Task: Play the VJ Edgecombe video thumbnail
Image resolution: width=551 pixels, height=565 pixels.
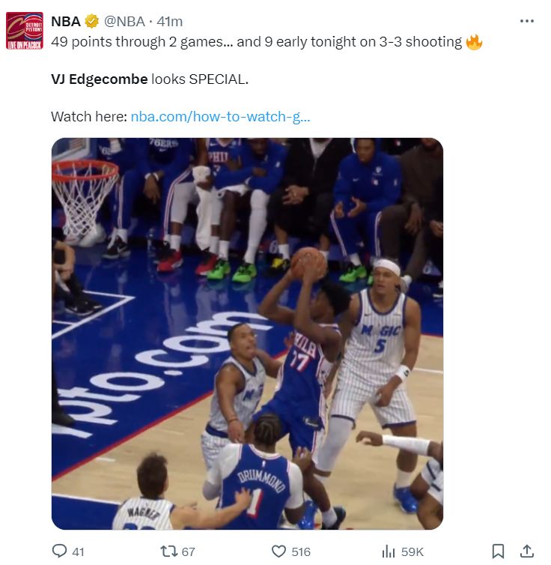Action: point(247,333)
